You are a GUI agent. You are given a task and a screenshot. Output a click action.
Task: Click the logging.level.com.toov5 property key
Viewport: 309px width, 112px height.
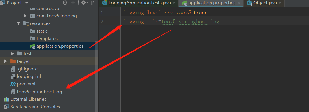pos(157,13)
